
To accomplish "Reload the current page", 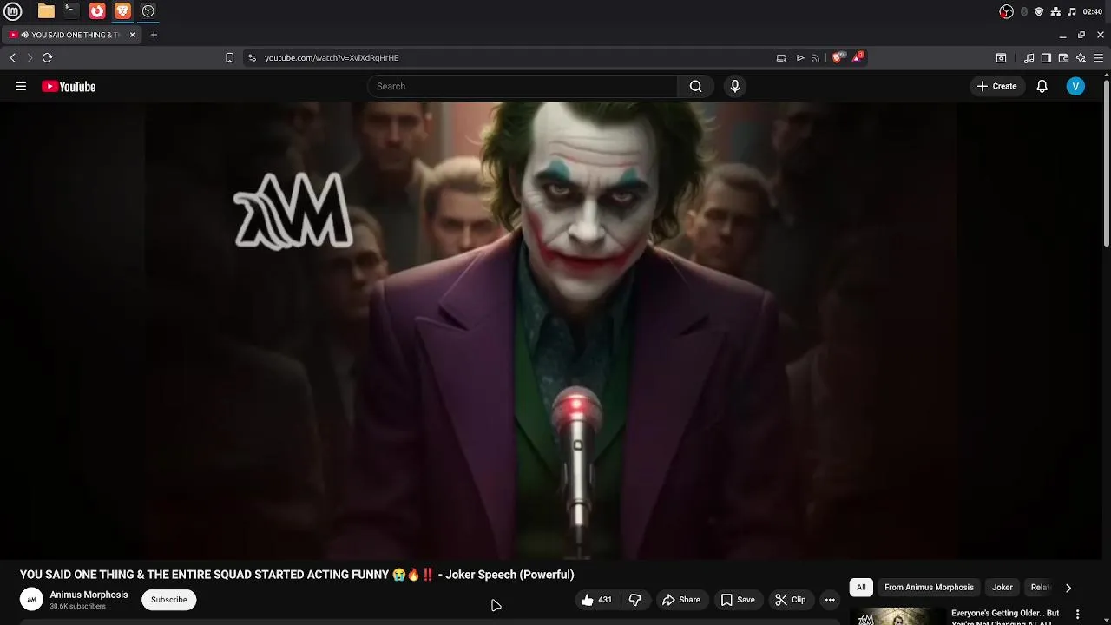I will point(47,57).
